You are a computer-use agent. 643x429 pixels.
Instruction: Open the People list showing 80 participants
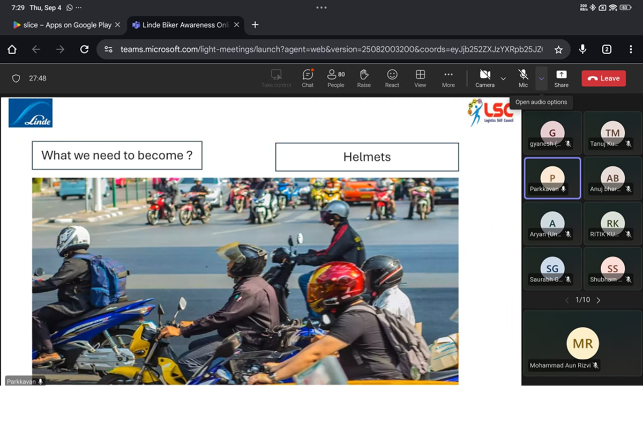pos(336,78)
